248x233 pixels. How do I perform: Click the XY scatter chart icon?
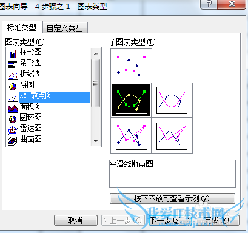13,97
